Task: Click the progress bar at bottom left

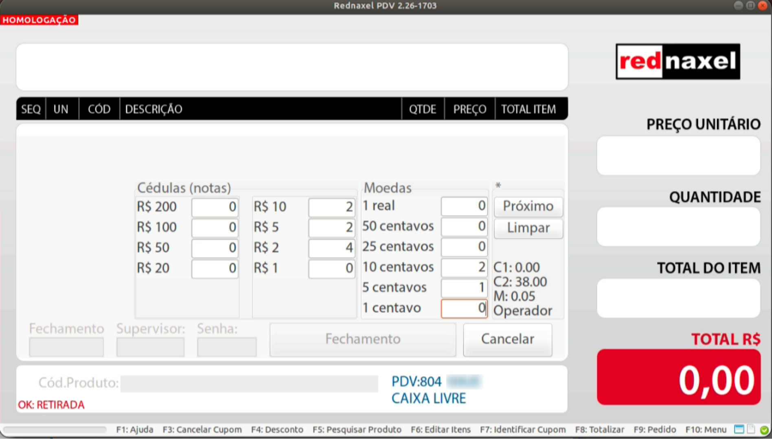Action: click(x=55, y=430)
